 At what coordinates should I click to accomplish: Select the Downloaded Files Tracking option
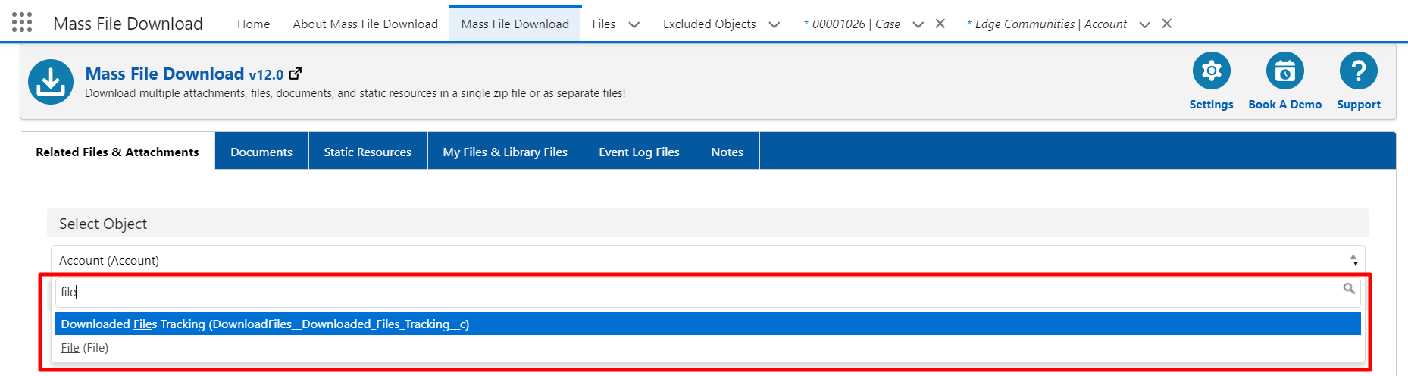tap(708, 324)
